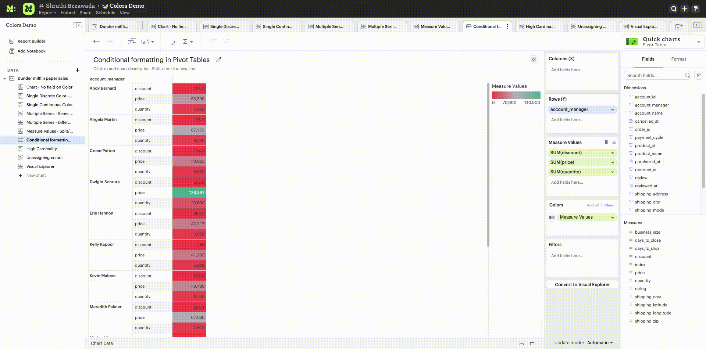
Task: Switch to the Format tab
Action: 678,59
